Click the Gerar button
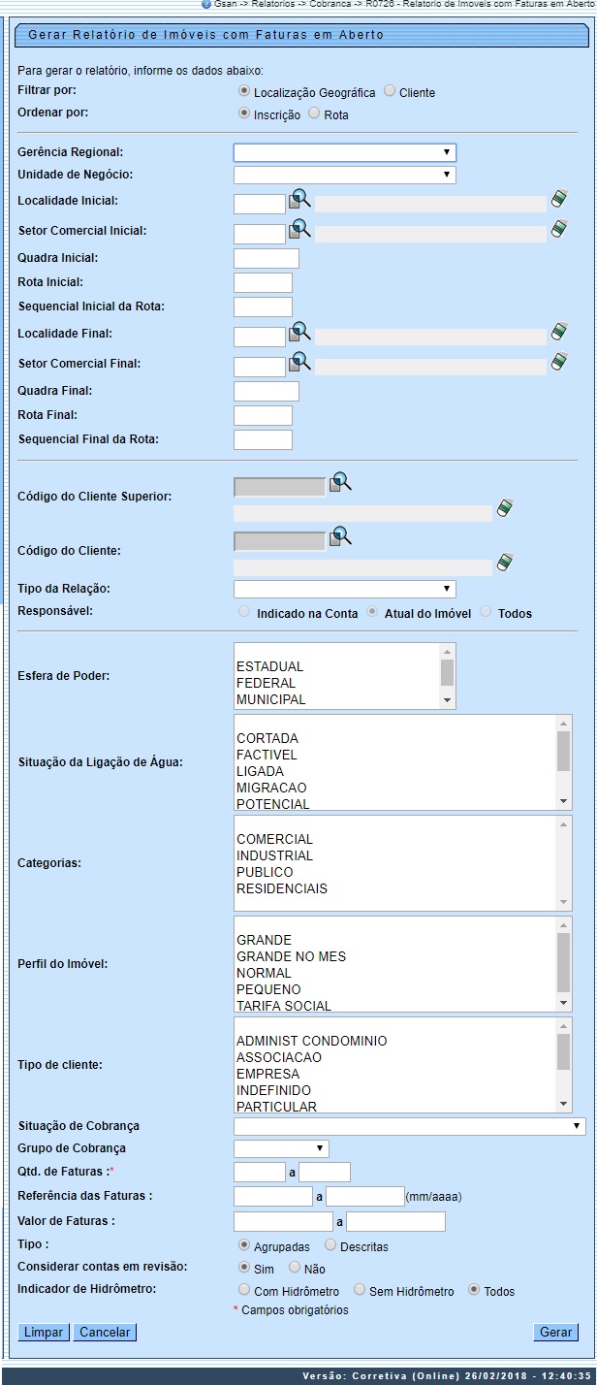Image resolution: width=597 pixels, height=1386 pixels. (555, 1332)
